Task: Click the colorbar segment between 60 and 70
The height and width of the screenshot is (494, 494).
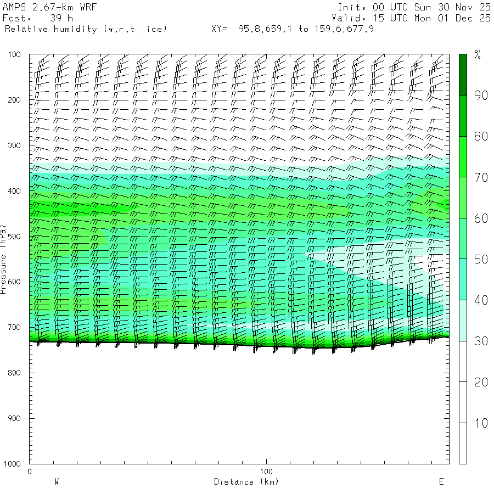Action: pos(463,198)
